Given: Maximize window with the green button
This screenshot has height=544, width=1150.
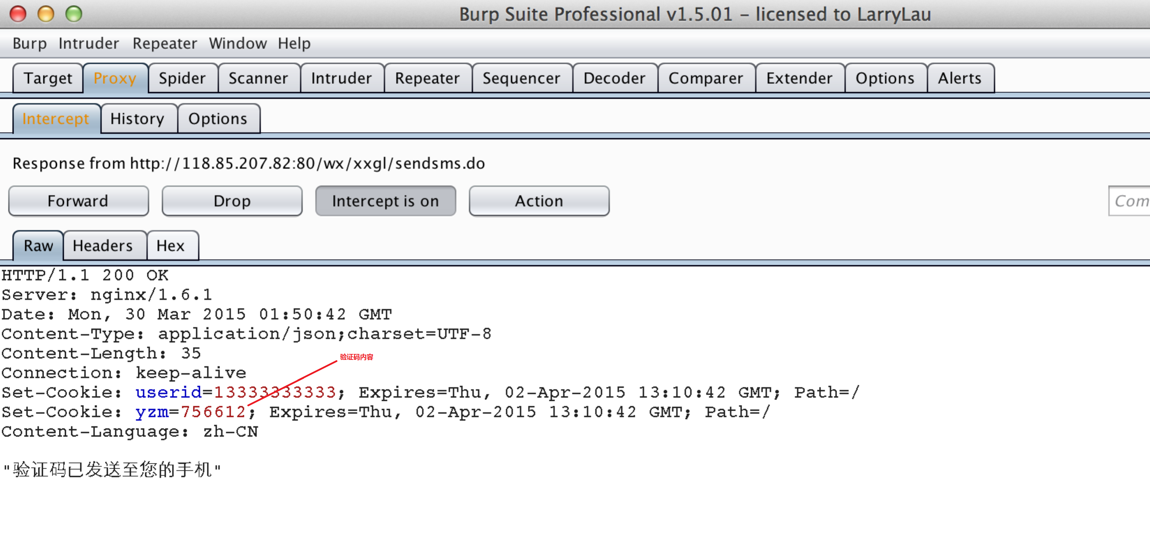Looking at the screenshot, I should click(74, 14).
